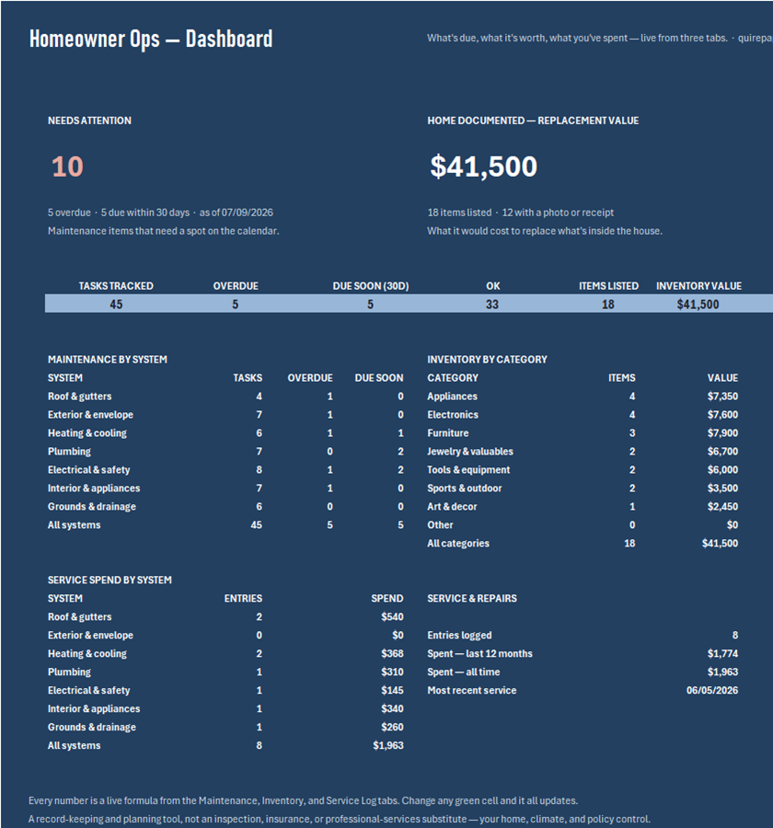Select the INVENTORY BY CATEGORY heading
Screen dimensions: 773x828
click(487, 359)
